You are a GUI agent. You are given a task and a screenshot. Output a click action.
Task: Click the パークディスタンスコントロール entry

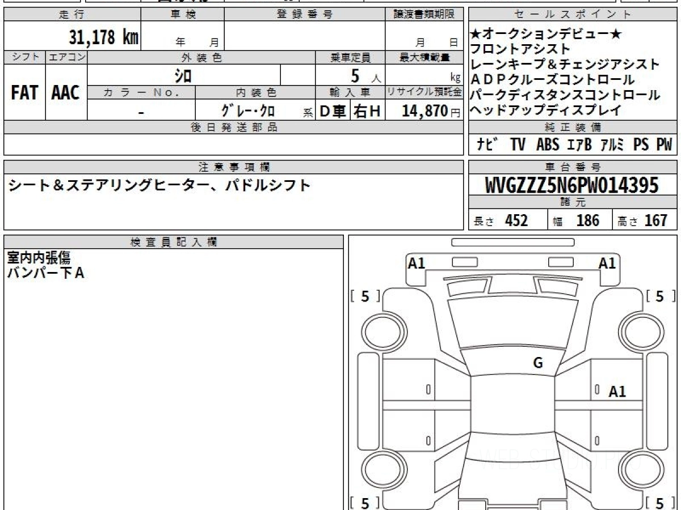coord(565,95)
